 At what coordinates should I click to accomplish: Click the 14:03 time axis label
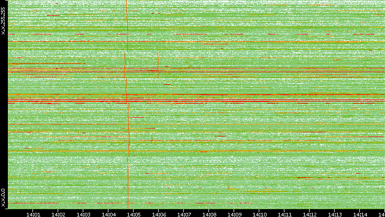(x=83, y=214)
